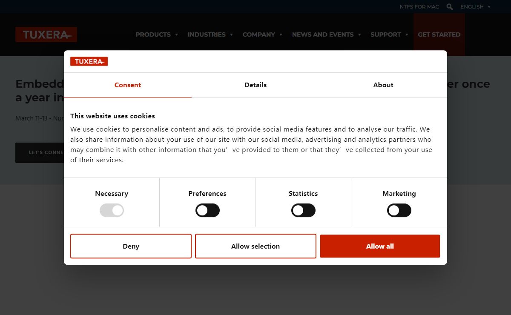The width and height of the screenshot is (511, 315).
Task: Open the Support menu item
Action: [x=386, y=34]
